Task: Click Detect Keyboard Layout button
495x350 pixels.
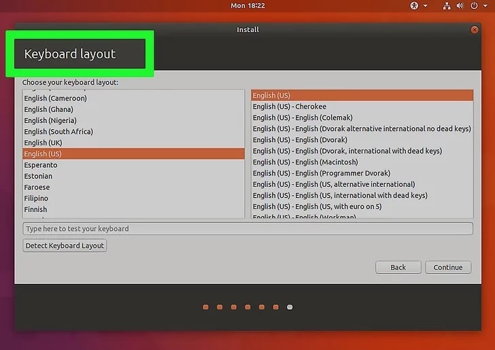Action: point(65,245)
